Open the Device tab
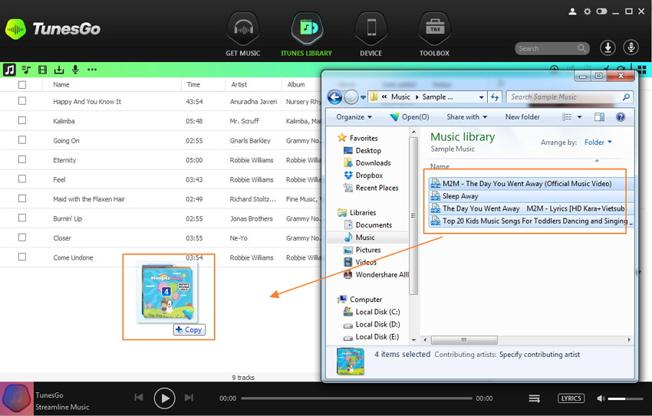652x416 pixels. 371,35
